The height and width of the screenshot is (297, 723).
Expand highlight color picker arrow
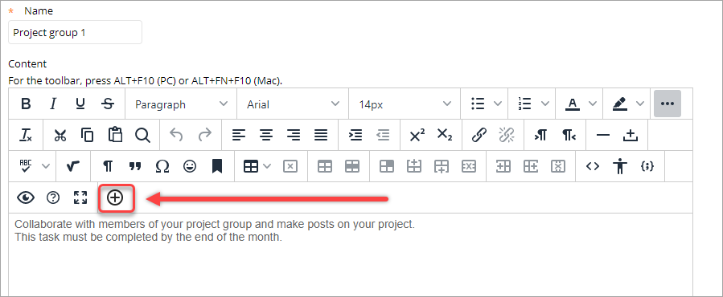coord(640,104)
